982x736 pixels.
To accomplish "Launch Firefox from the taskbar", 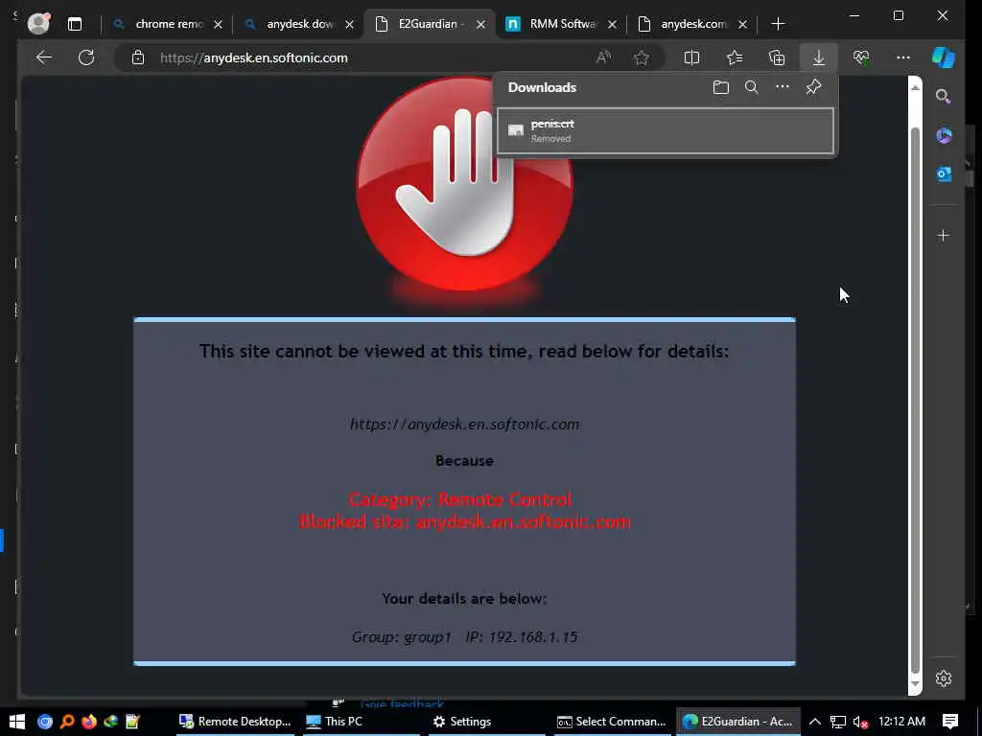I will (x=89, y=722).
